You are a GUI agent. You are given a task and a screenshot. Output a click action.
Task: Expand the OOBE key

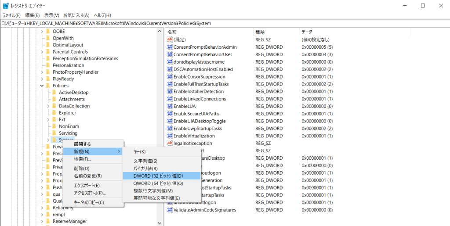pos(42,31)
